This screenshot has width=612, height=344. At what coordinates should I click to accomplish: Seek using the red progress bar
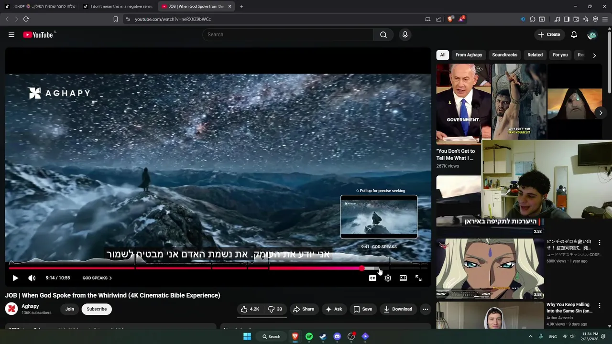tap(218, 268)
